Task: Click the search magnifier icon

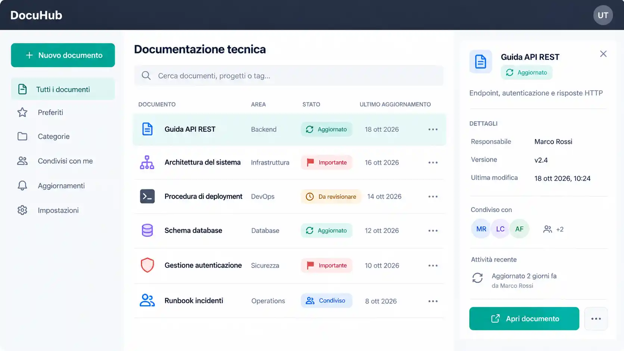Action: click(x=146, y=76)
